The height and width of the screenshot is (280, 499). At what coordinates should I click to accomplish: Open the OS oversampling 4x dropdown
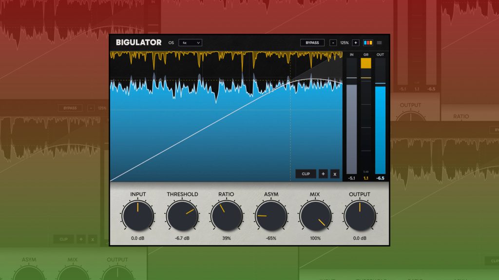tap(190, 43)
